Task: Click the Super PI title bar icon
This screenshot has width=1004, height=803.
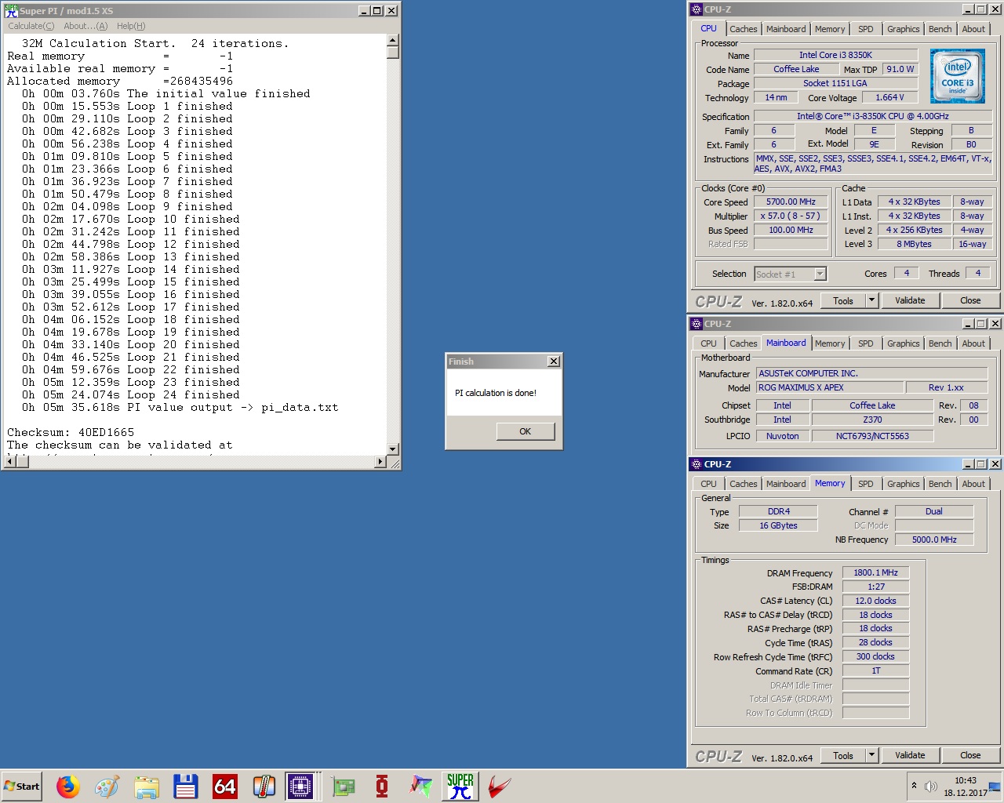Action: point(11,10)
